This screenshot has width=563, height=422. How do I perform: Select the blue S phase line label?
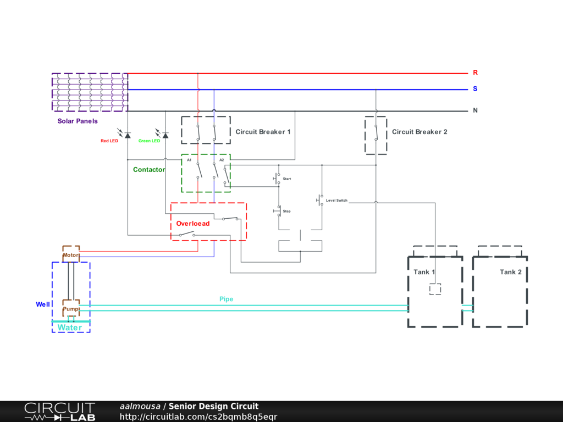pos(475,89)
